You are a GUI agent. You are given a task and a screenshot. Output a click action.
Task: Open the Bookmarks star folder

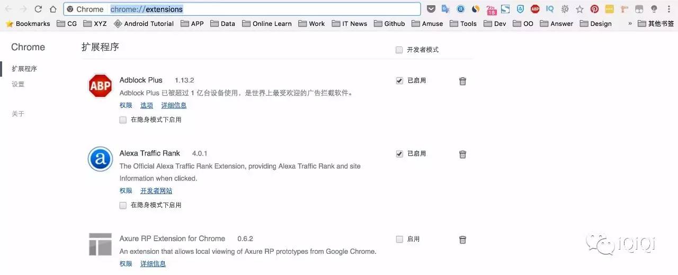point(28,23)
